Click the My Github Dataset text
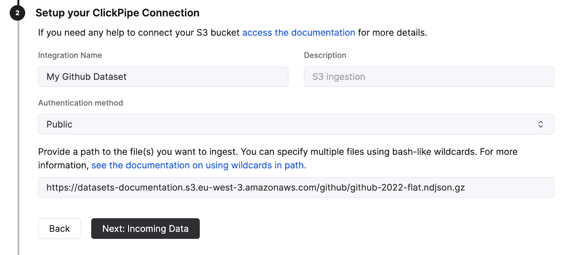The width and height of the screenshot is (582, 255). pyautogui.click(x=87, y=77)
